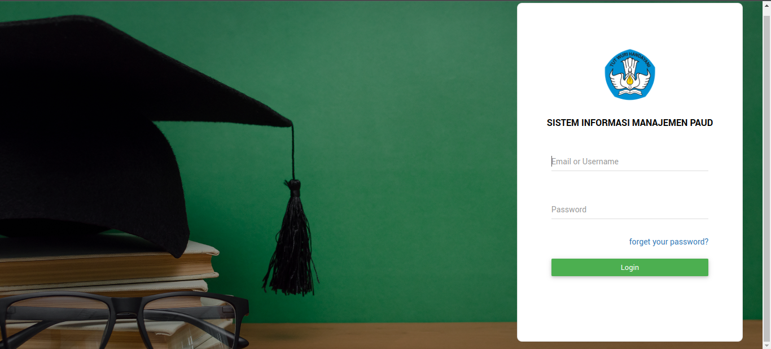Click empty white space below Login button
771x349 pixels.
pos(630,308)
